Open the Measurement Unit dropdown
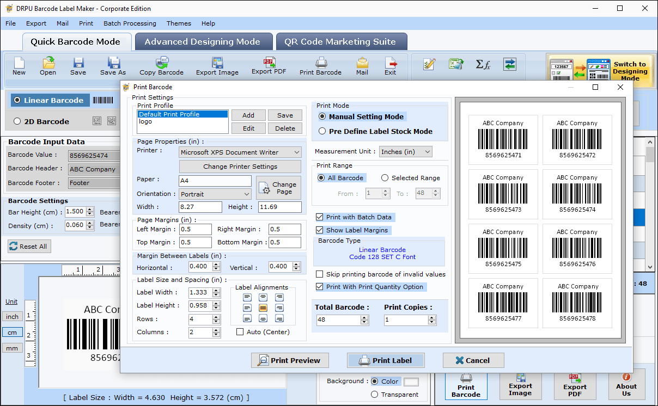The width and height of the screenshot is (658, 406). [x=406, y=152]
